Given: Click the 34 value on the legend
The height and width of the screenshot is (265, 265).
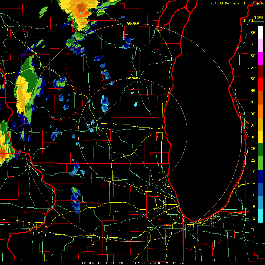Looking at the screenshot, I should coord(253,125).
